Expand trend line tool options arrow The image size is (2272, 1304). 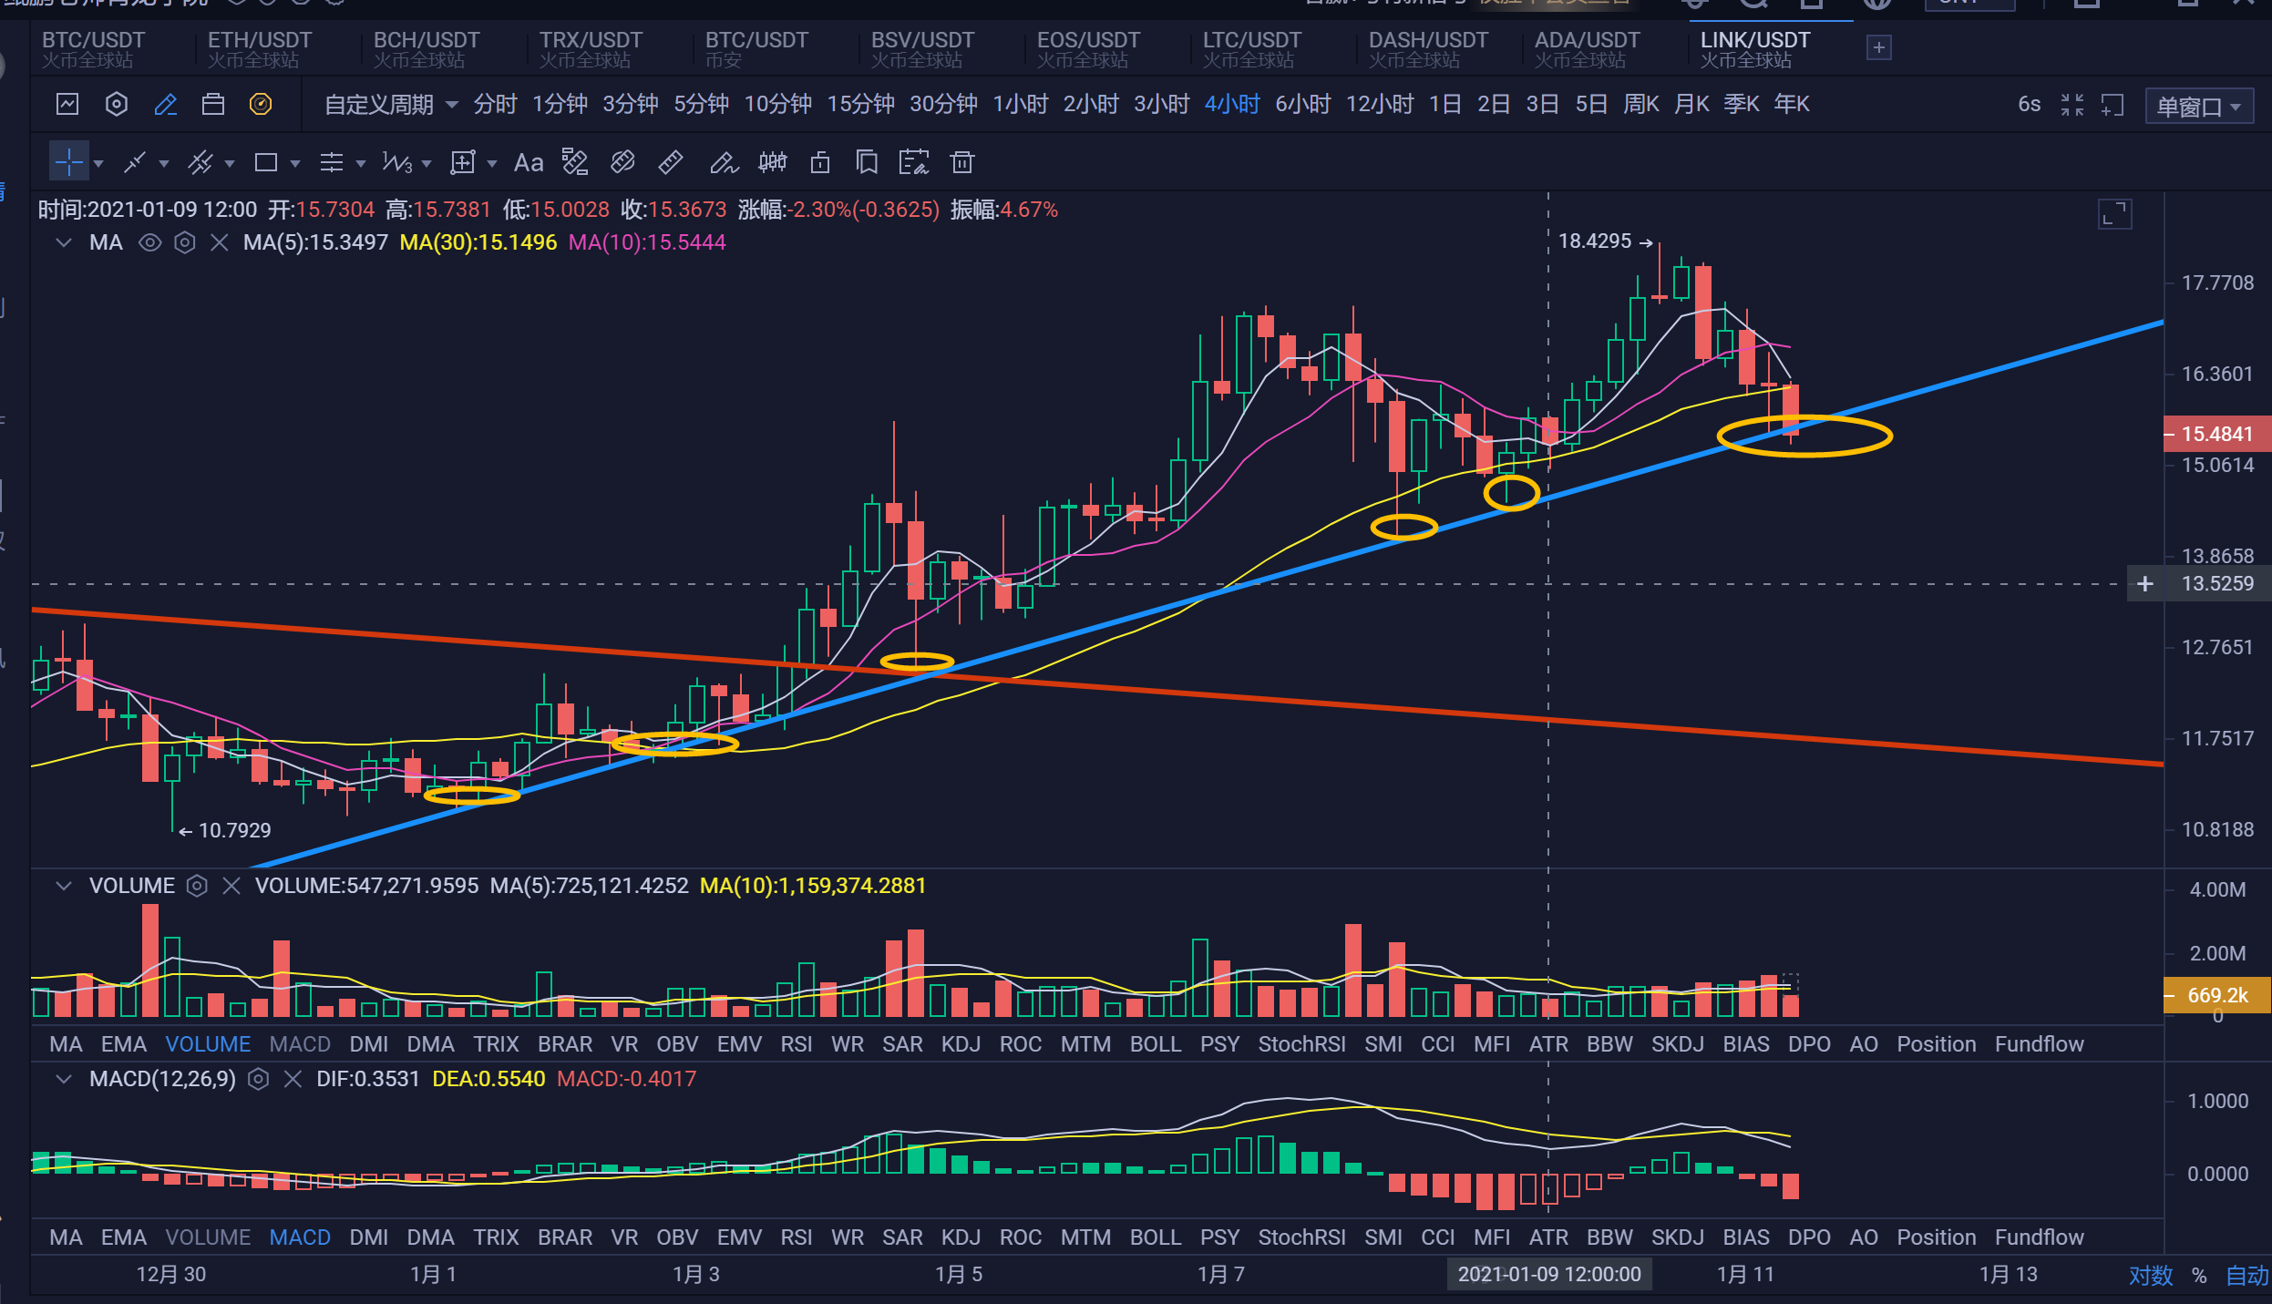pos(164,164)
